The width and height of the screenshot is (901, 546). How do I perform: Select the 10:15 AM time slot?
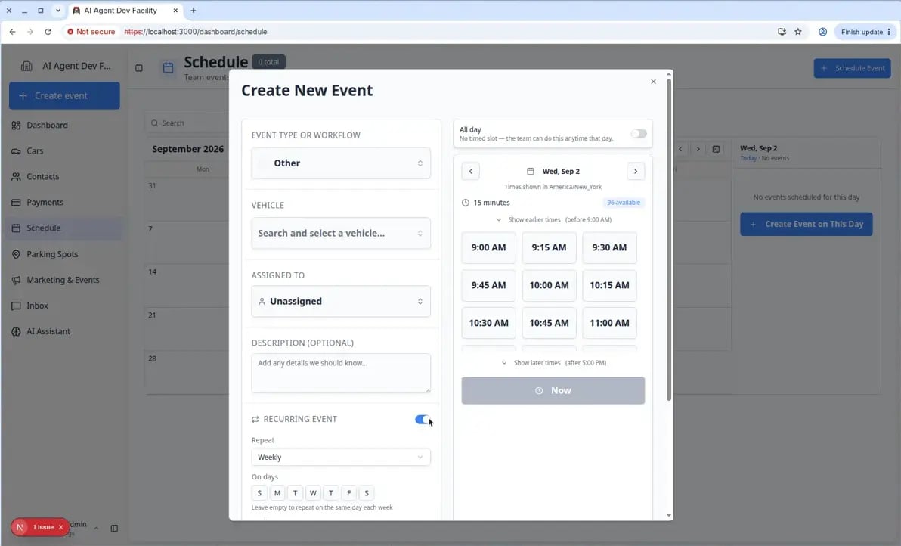(609, 286)
